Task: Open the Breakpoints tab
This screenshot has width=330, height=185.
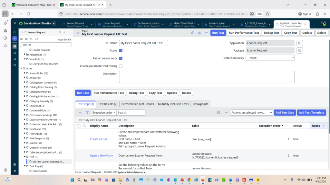Action: pyautogui.click(x=200, y=104)
